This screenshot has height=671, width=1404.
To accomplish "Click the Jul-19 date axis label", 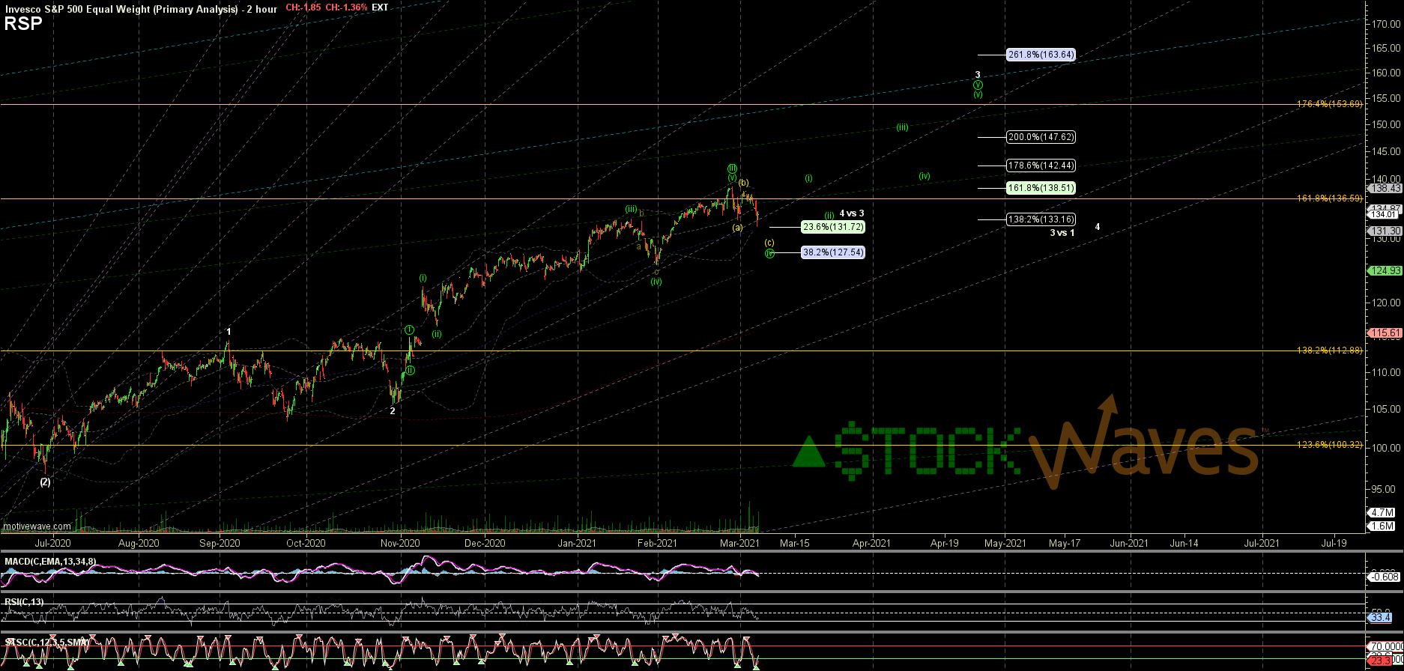I will [1334, 543].
